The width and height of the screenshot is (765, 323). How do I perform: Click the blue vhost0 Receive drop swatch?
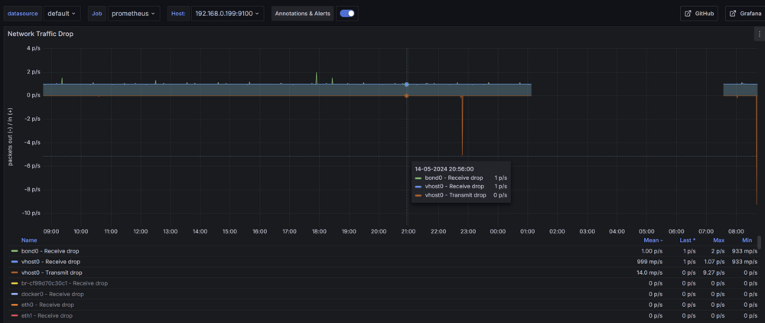pos(14,262)
